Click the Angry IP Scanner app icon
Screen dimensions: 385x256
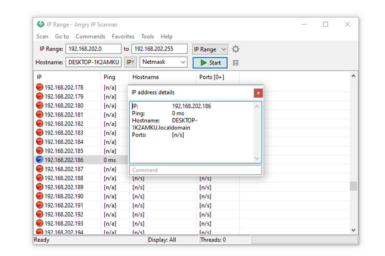point(41,24)
